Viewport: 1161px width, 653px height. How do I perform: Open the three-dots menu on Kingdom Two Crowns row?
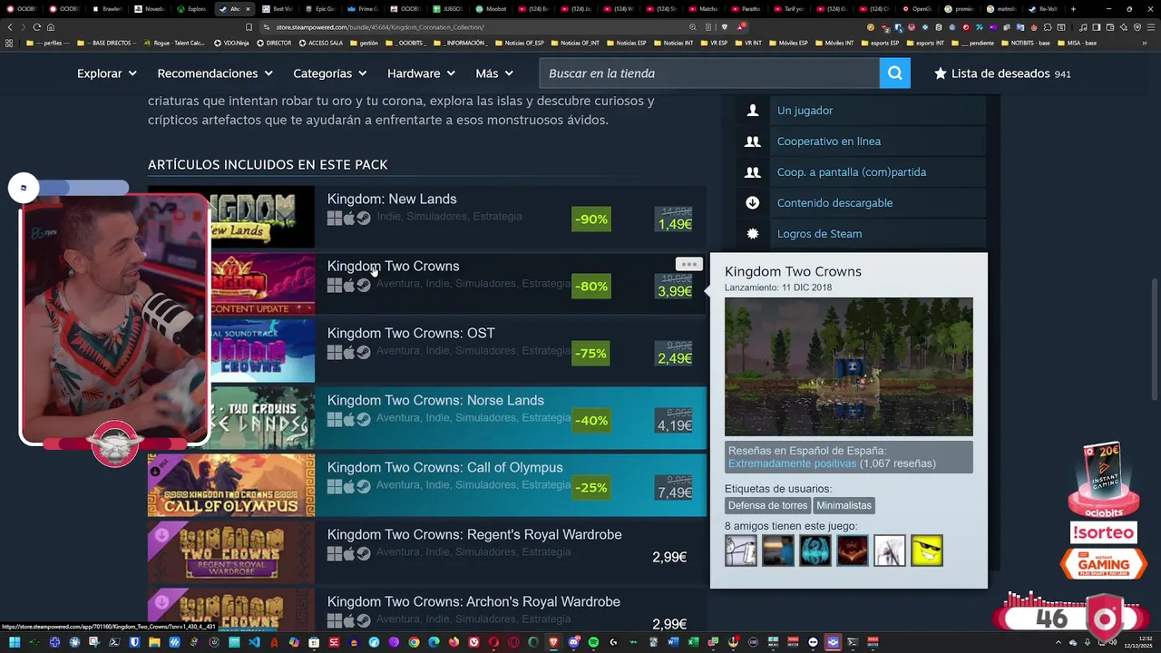[x=689, y=264]
